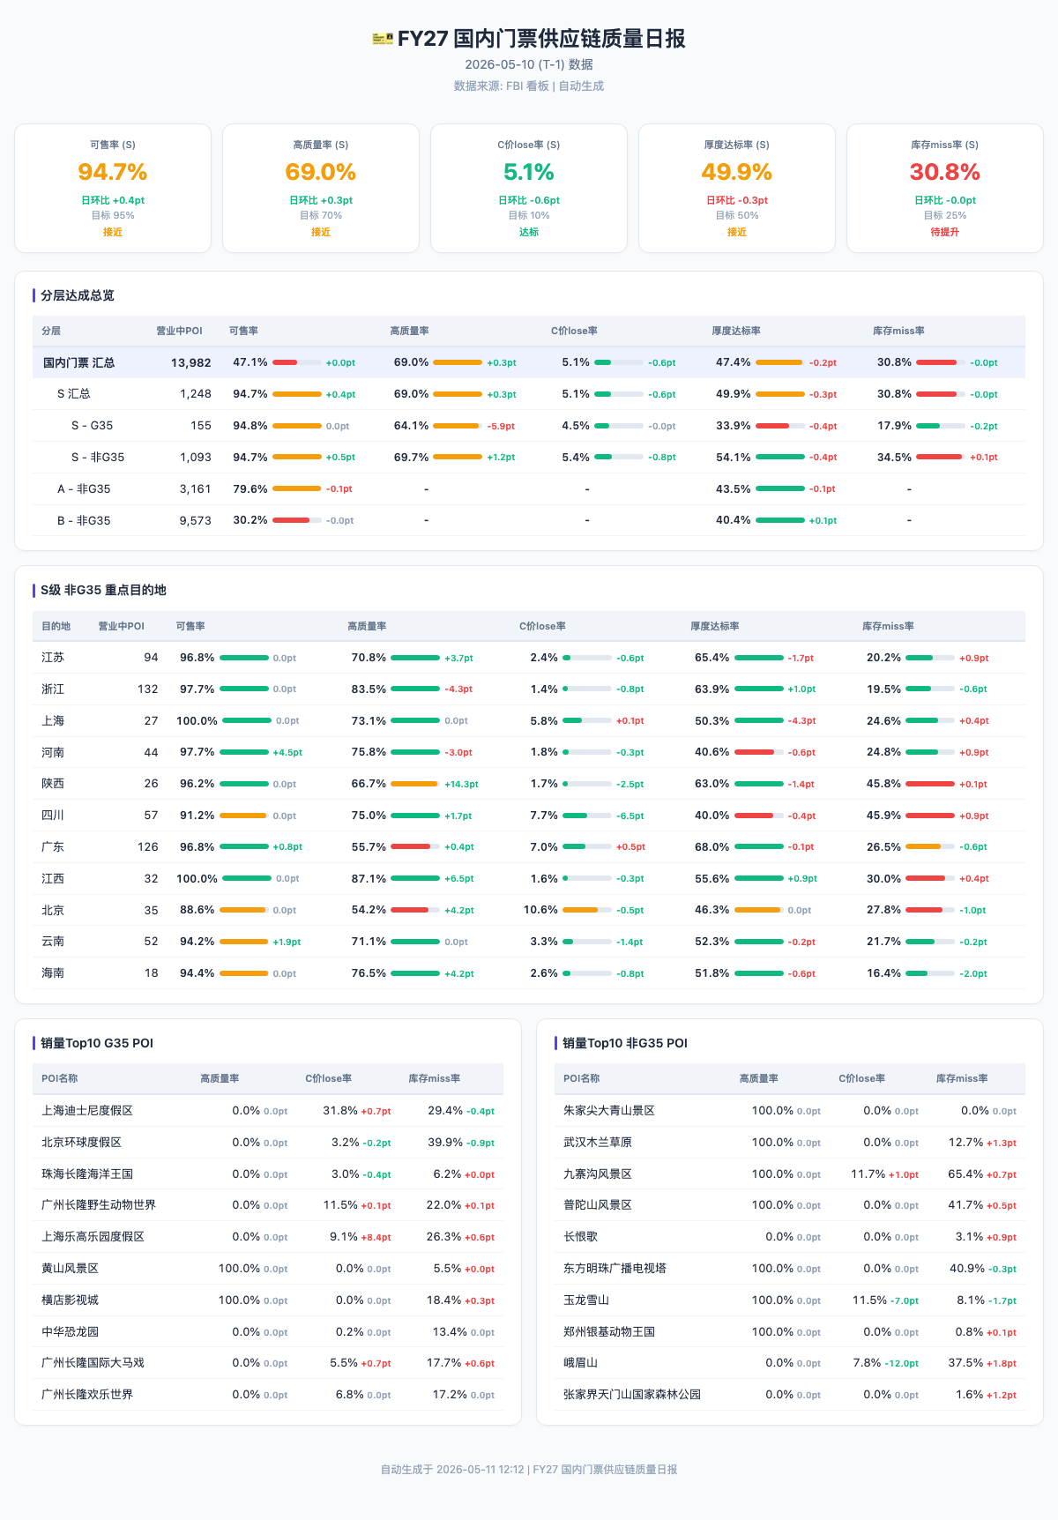The image size is (1058, 1520).
Task: Click 厚度达标率 column header in 分层达成总览 table
Action: 736,332
